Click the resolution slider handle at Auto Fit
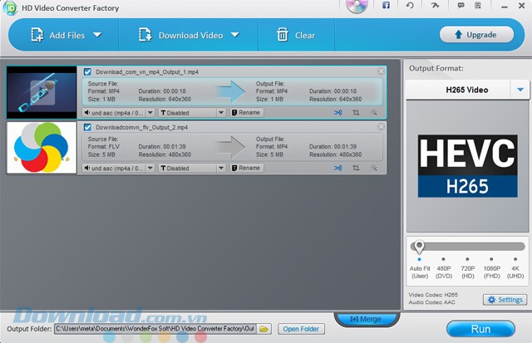 pos(419,247)
